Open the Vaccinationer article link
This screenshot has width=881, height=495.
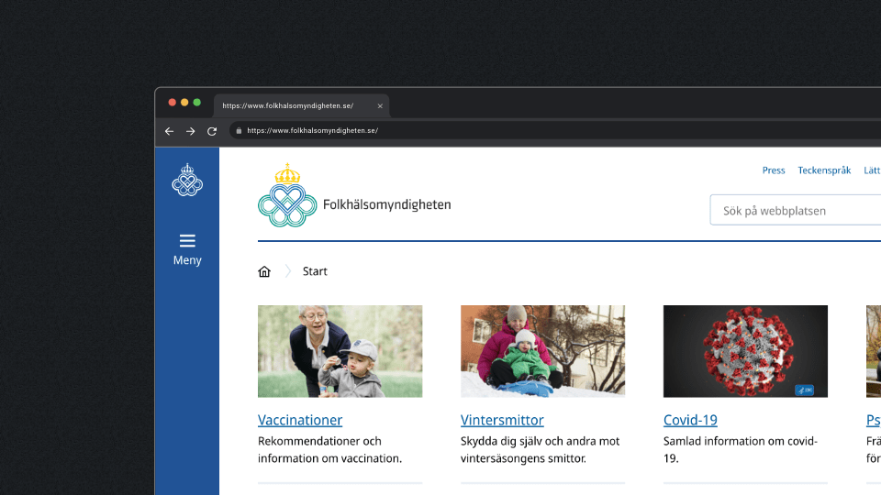pyautogui.click(x=300, y=420)
